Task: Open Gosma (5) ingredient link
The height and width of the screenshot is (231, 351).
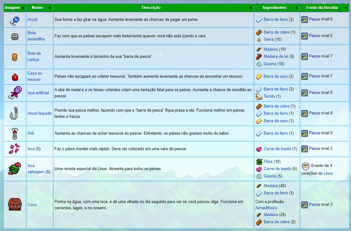Action: pyautogui.click(x=270, y=176)
